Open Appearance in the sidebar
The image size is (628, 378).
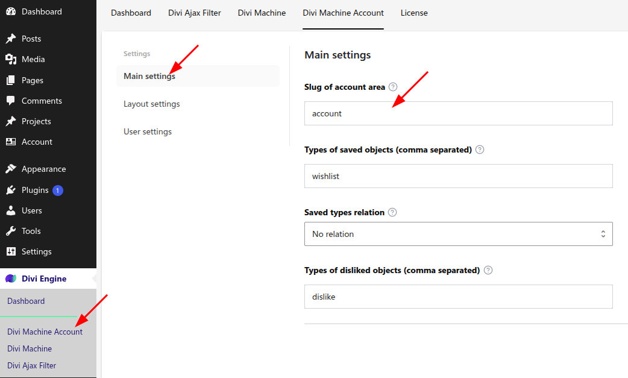43,169
